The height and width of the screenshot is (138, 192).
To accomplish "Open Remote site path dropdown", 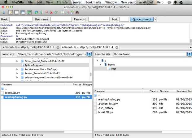I will [189, 54].
